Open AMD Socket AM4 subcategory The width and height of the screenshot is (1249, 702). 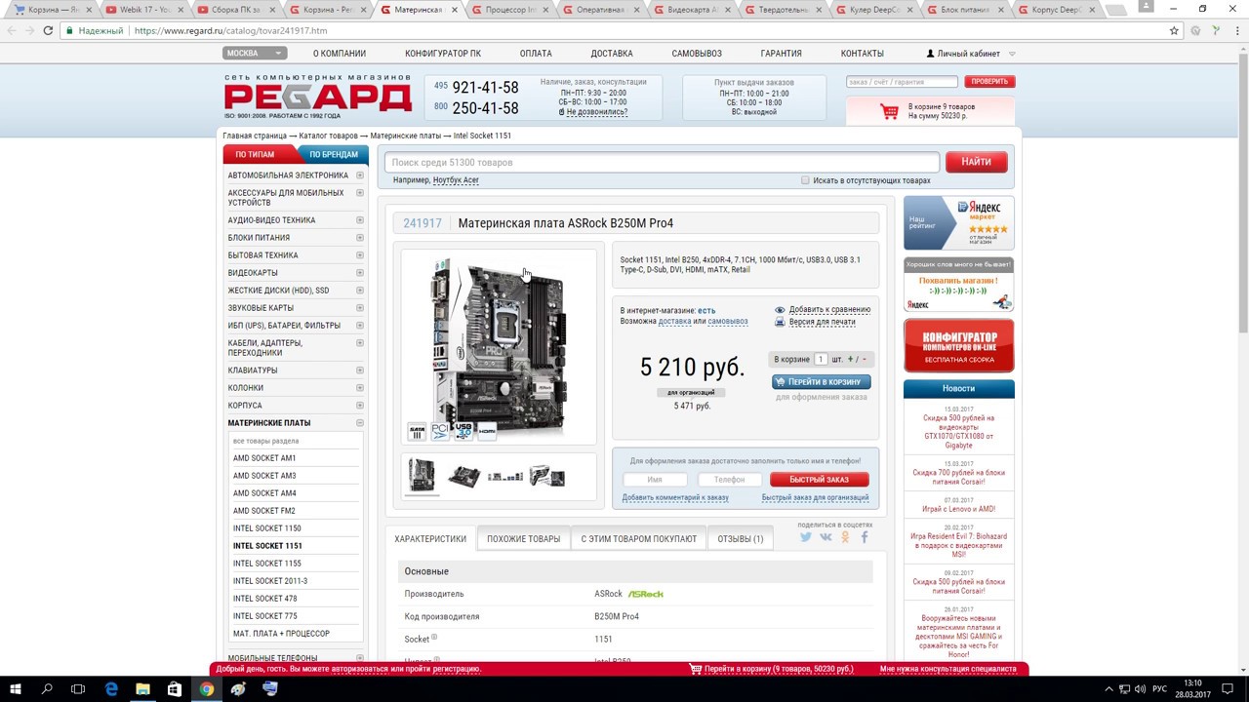(x=264, y=493)
